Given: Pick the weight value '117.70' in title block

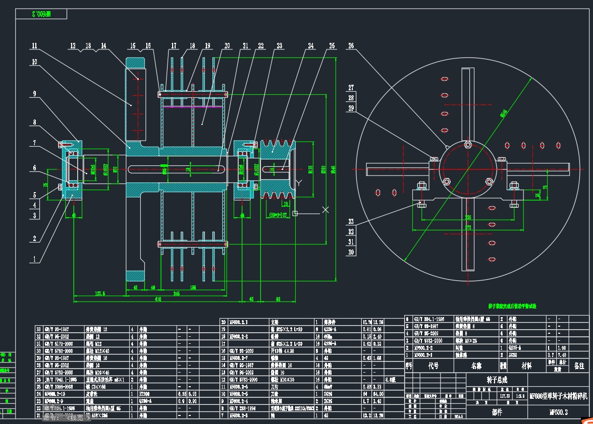Looking at the screenshot, I should tap(505, 396).
